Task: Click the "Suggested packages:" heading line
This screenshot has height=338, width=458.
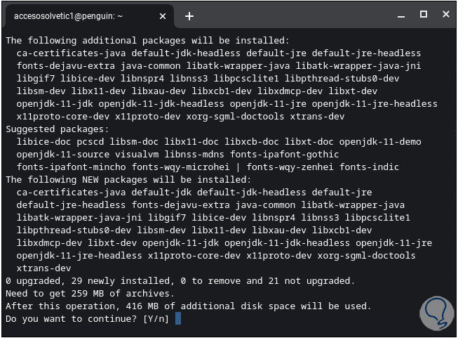Action: [56, 129]
